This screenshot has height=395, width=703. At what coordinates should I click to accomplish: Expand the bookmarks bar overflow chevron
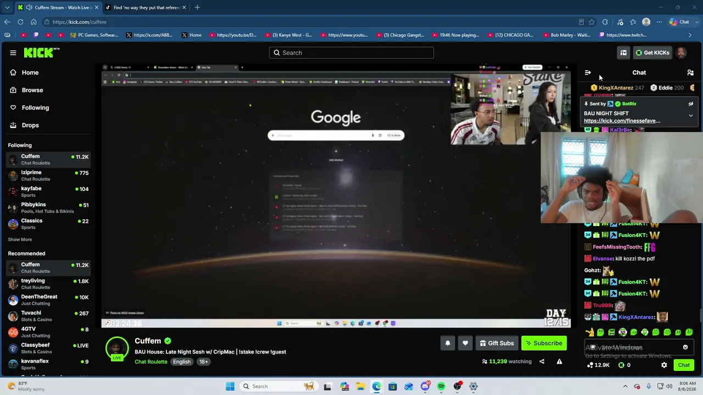pos(690,35)
